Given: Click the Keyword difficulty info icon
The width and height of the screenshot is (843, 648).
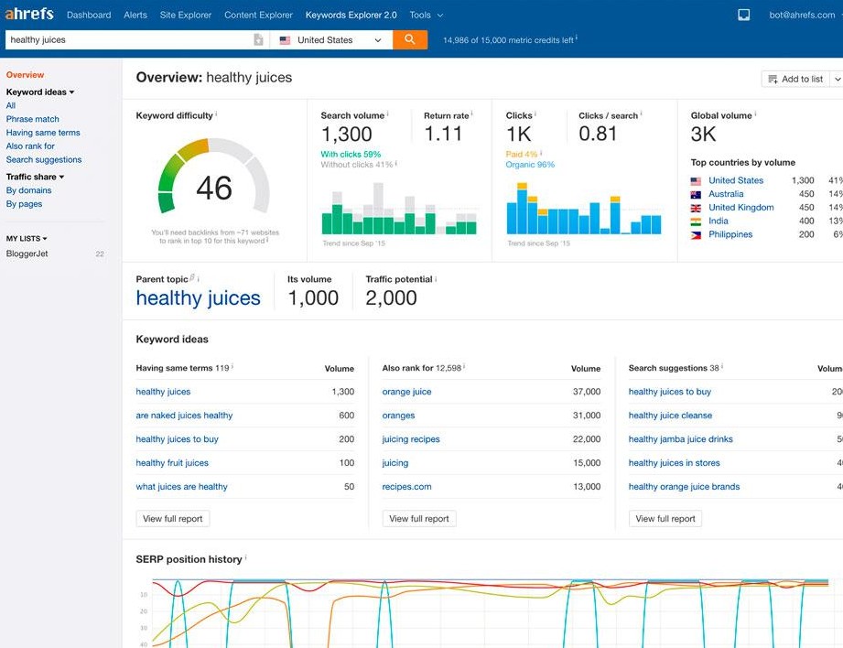Looking at the screenshot, I should (x=216, y=114).
